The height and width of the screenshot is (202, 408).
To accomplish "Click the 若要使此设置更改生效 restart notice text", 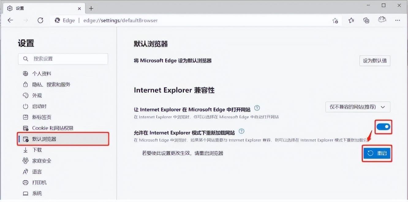I will [x=183, y=153].
